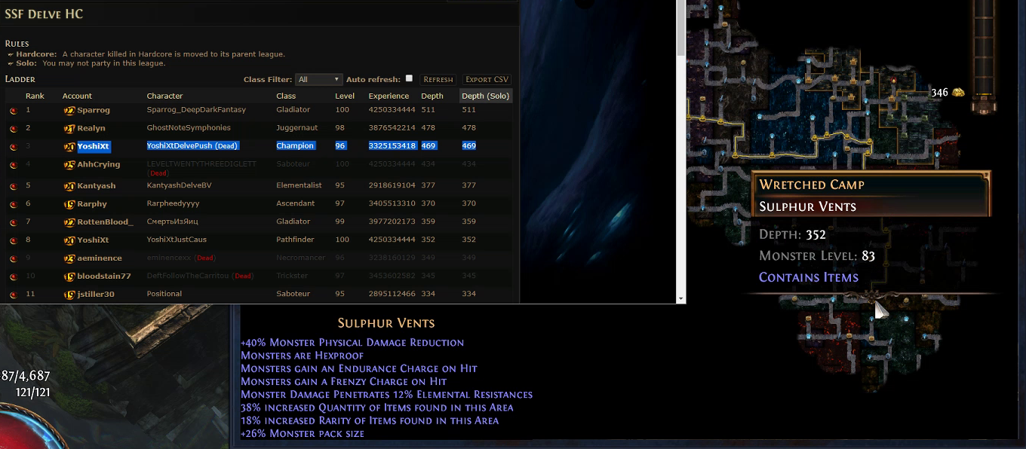Click the red status icon in Sparrog's row

click(x=13, y=111)
